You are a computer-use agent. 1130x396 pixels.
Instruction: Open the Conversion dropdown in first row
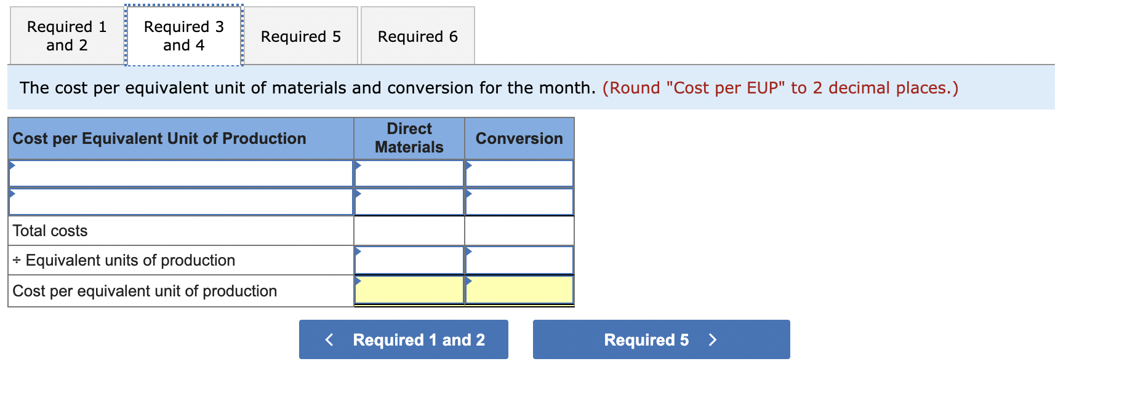(519, 173)
